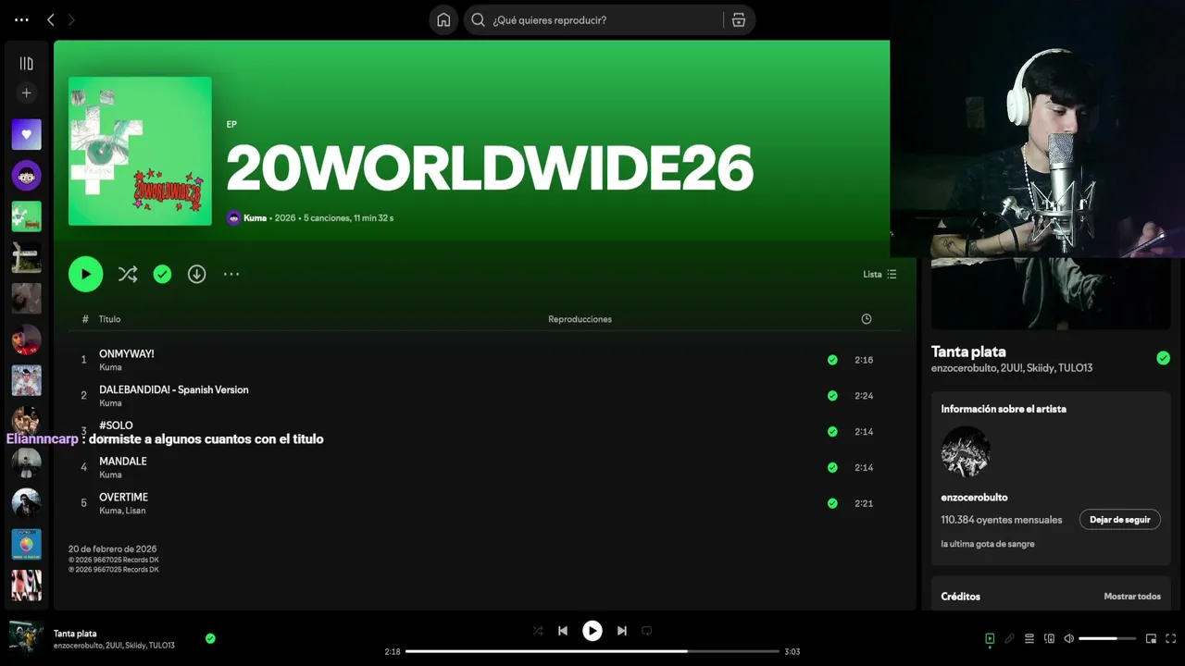The width and height of the screenshot is (1185, 666).
Task: Skip to next track
Action: click(622, 631)
